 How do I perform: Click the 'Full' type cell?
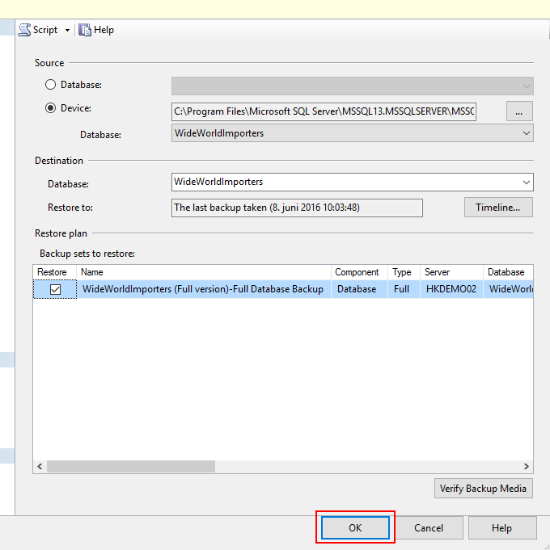[x=404, y=289]
